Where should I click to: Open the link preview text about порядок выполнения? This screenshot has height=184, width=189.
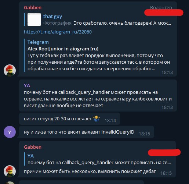99,62
